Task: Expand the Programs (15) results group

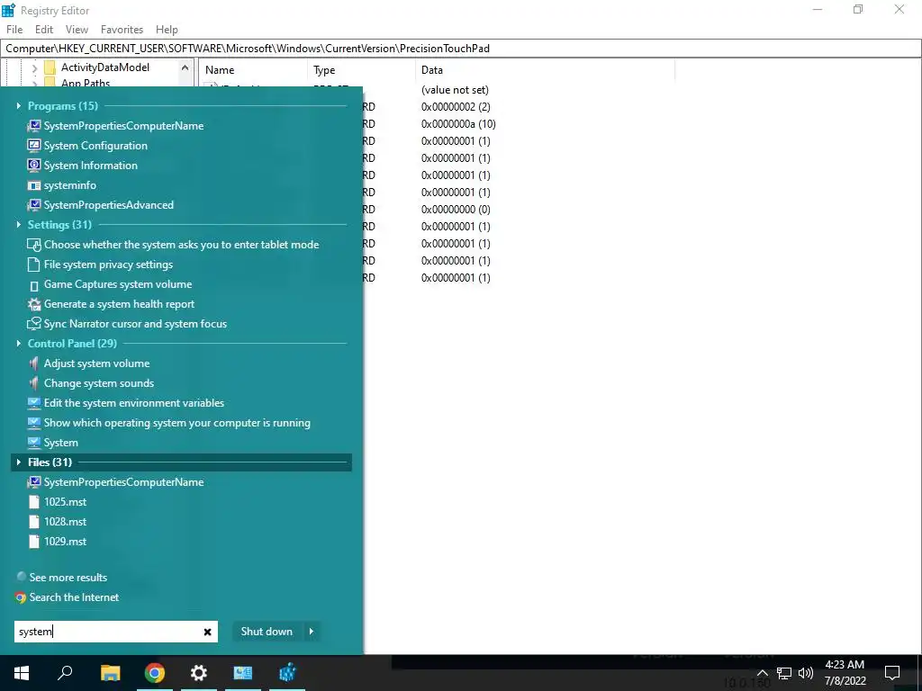Action: (x=19, y=106)
